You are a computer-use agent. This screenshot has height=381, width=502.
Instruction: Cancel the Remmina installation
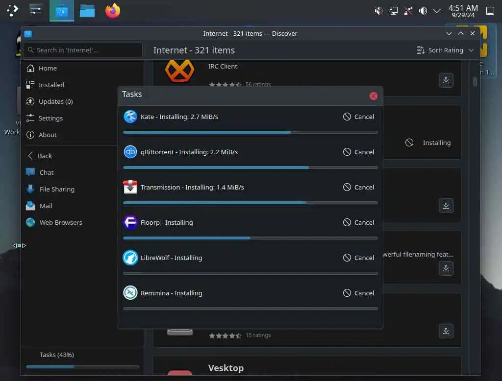358,293
